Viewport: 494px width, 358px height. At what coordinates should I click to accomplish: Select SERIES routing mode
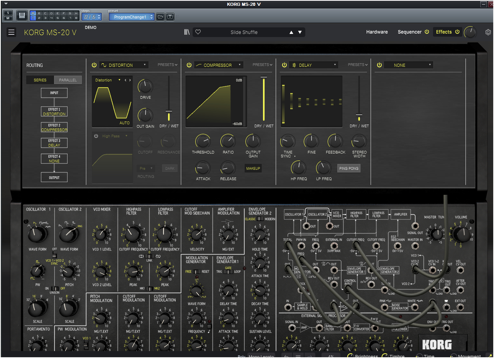[40, 80]
